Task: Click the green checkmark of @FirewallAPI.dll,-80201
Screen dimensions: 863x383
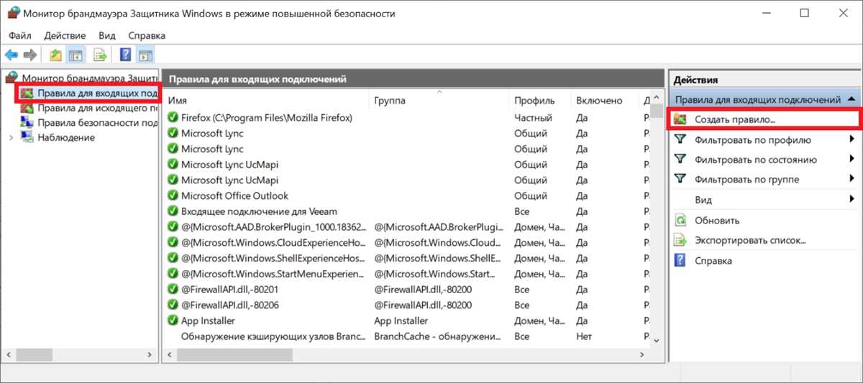Action: coord(173,289)
